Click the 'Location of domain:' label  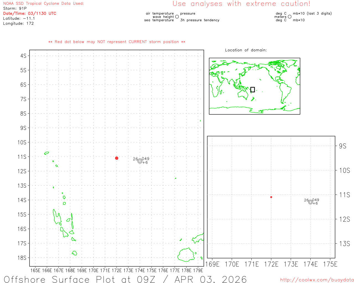246,50
